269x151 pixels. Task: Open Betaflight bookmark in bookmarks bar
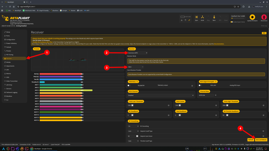click(x=17, y=10)
